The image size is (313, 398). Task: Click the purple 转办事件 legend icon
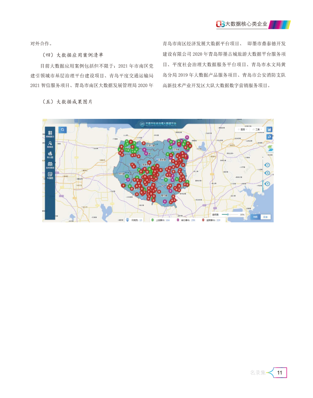coord(178,220)
